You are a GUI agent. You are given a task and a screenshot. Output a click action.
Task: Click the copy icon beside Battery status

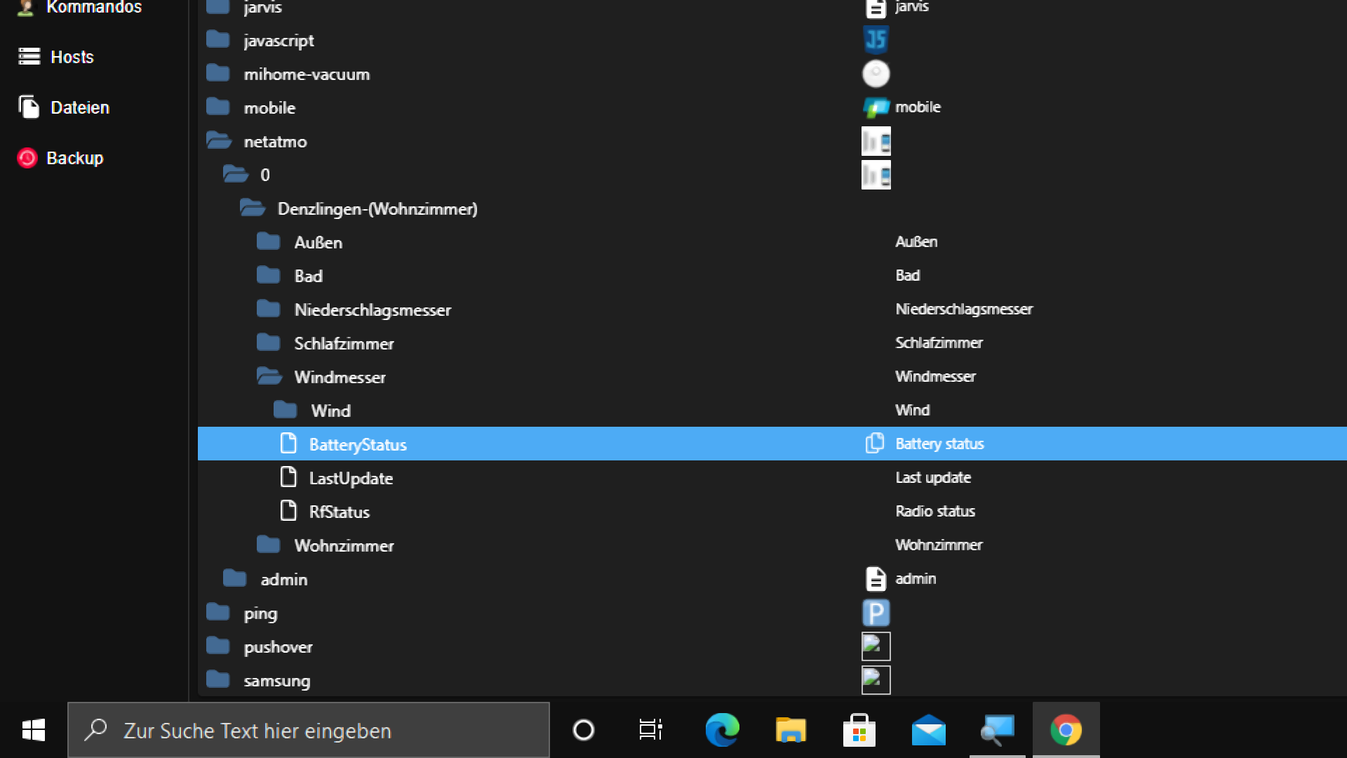(x=874, y=444)
